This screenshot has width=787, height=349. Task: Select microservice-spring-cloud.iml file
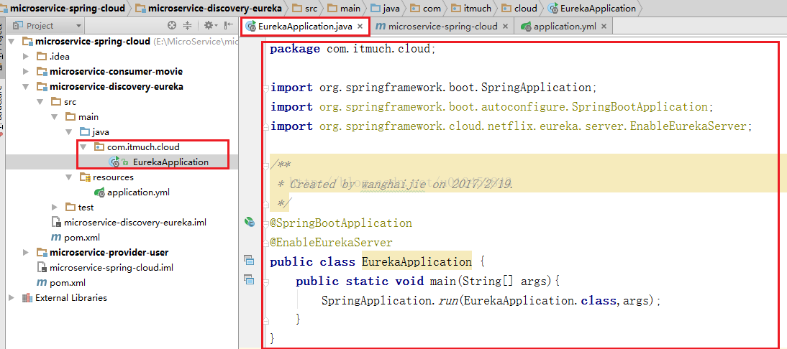pos(112,267)
